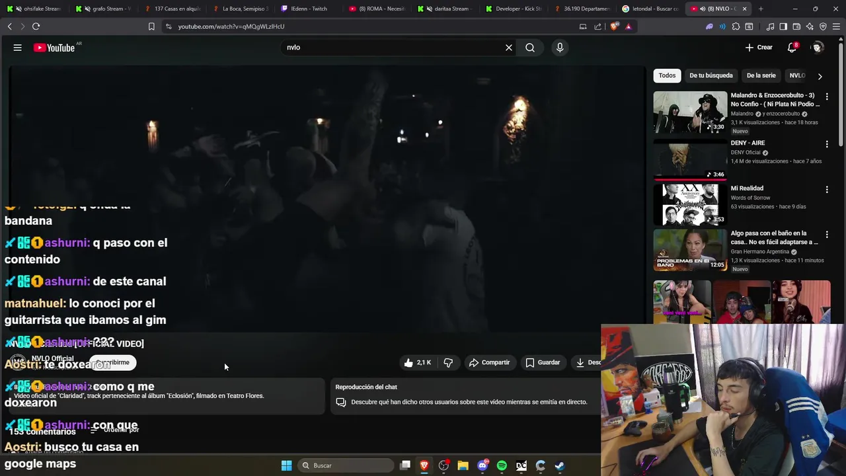Switch to the ROMA - Necesit tab

[x=379, y=9]
